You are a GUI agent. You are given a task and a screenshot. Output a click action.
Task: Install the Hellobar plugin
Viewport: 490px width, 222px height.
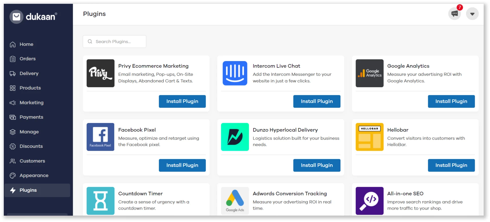coord(451,165)
